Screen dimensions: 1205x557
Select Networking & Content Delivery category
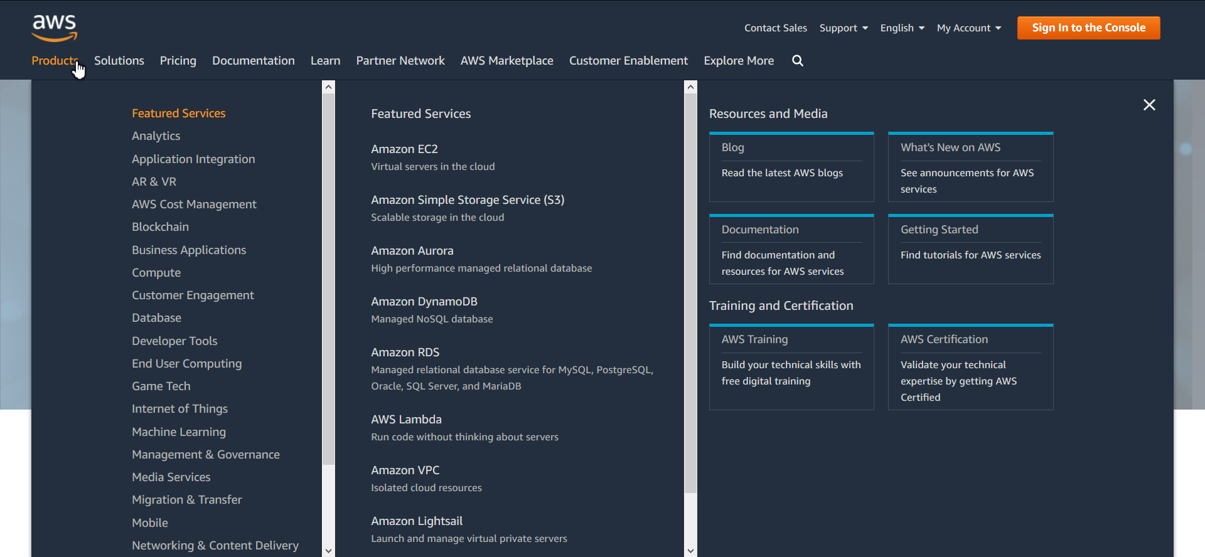click(x=215, y=545)
